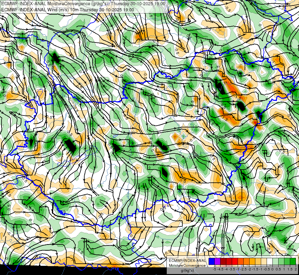Click the ECMWF-INDEX-ANAL label in the legend
299x275 pixels.
(x=187, y=261)
